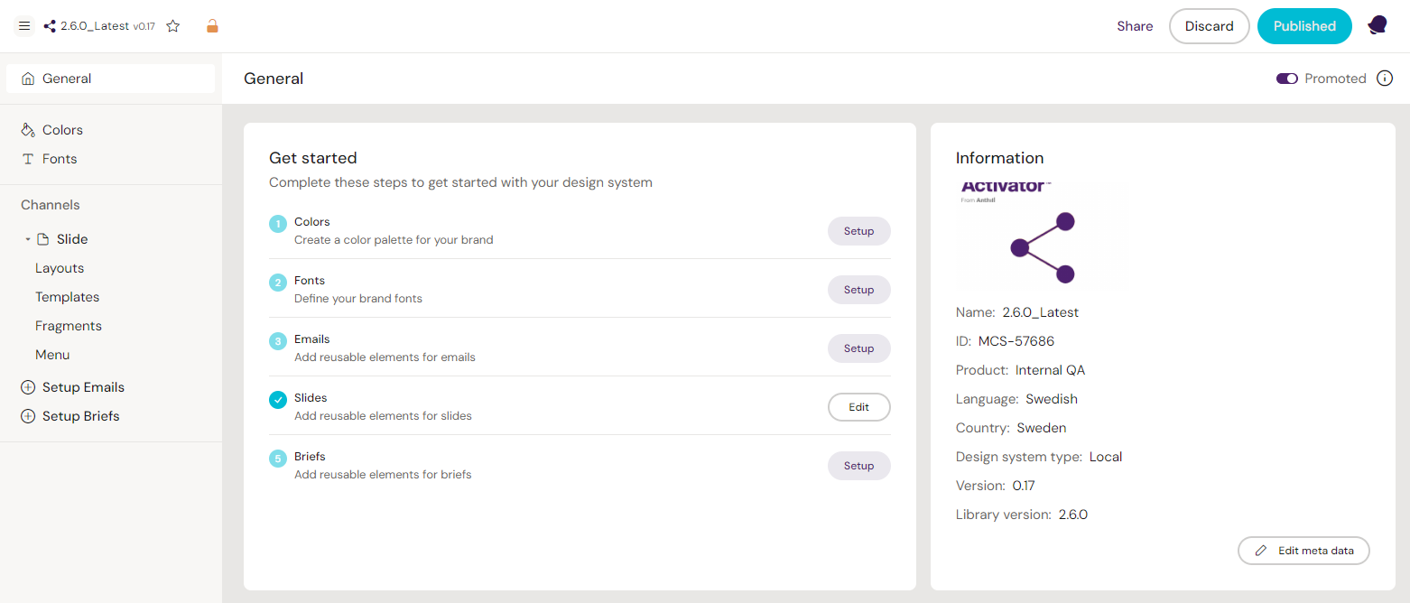The image size is (1410, 603).
Task: Open the hamburger navigation menu
Action: click(x=24, y=25)
